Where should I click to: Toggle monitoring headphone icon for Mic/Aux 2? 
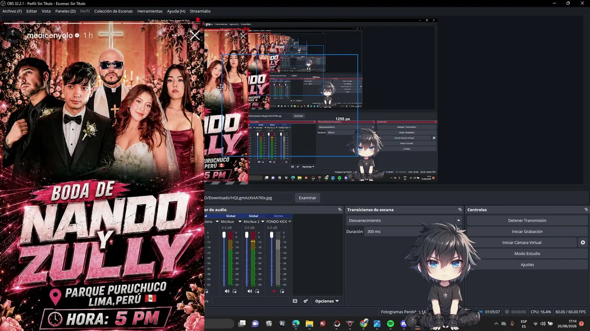(x=257, y=291)
